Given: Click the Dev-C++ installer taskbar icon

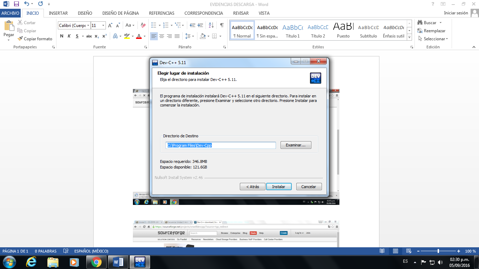Looking at the screenshot, I should point(140,262).
